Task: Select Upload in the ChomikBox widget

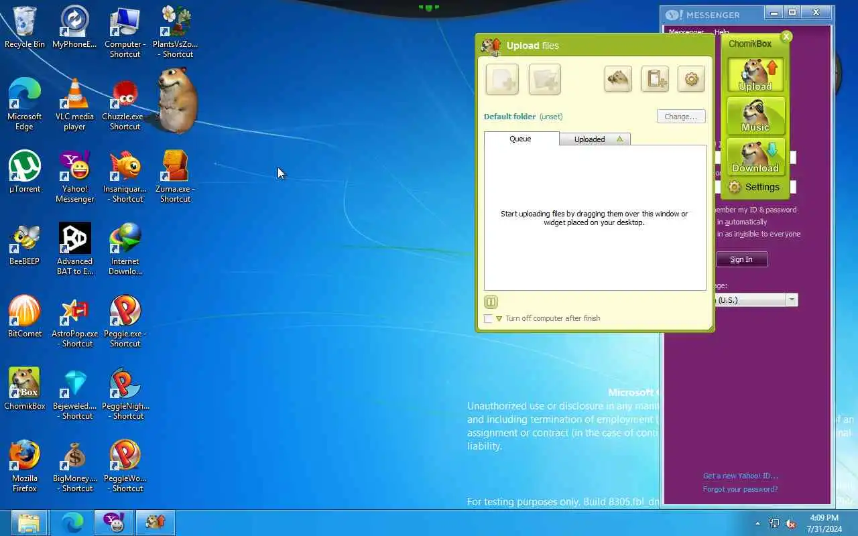Action: (x=755, y=74)
